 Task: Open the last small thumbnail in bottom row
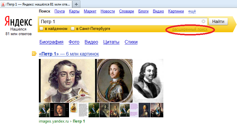(157, 110)
